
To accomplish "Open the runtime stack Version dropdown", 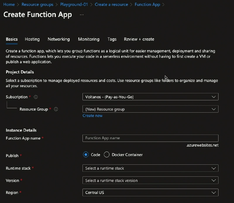I will coord(150,180).
